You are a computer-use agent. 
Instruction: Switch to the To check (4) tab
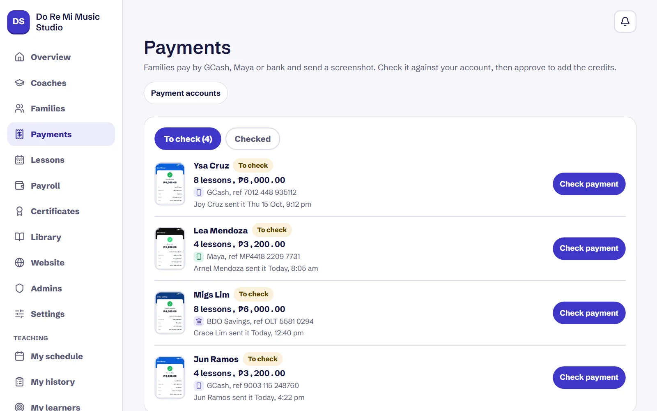click(x=188, y=139)
